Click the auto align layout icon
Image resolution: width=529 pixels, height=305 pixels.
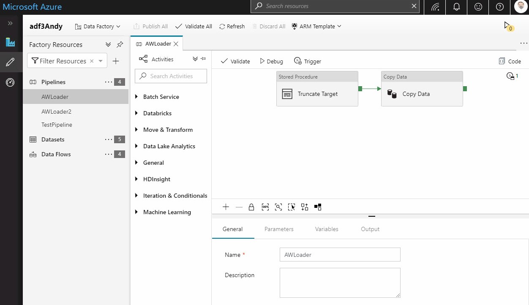(x=305, y=207)
